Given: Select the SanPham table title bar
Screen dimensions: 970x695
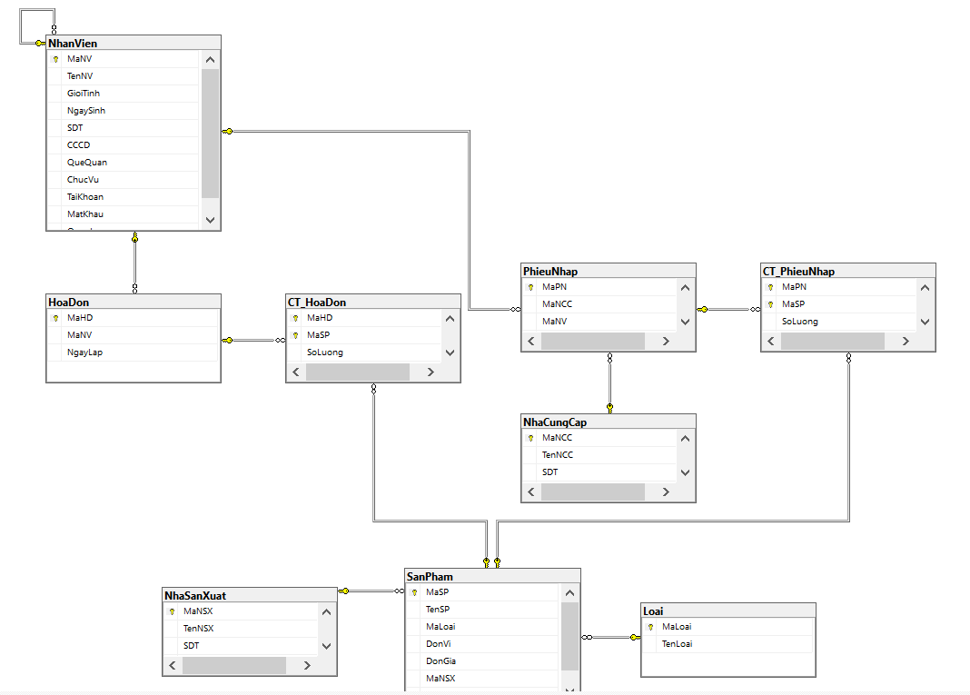Looking at the screenshot, I should tap(492, 576).
